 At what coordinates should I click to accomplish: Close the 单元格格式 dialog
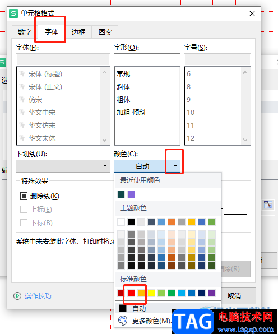pos(252,13)
